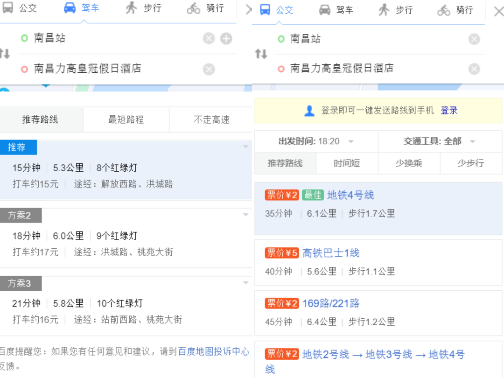Clear destination hotel in right panel
The width and height of the screenshot is (504, 378).
coord(474,69)
